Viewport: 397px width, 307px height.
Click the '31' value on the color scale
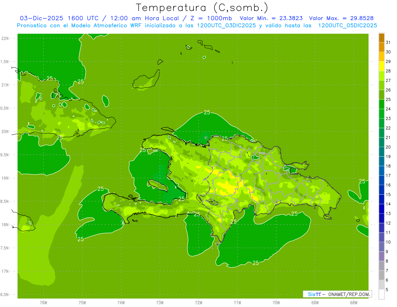click(388, 42)
